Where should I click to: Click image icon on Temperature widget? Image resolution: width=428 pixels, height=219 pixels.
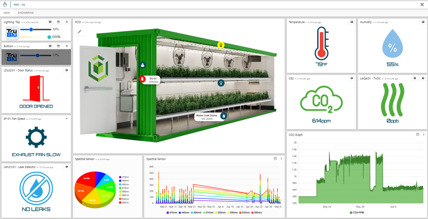(351, 22)
